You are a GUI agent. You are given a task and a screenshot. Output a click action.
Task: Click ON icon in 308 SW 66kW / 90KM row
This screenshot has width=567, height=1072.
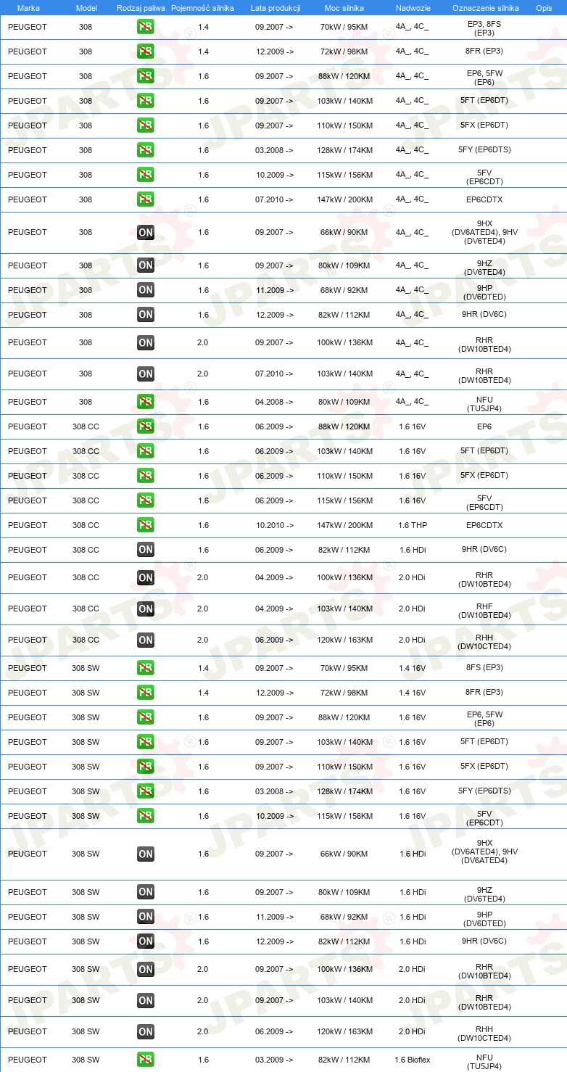pyautogui.click(x=145, y=854)
